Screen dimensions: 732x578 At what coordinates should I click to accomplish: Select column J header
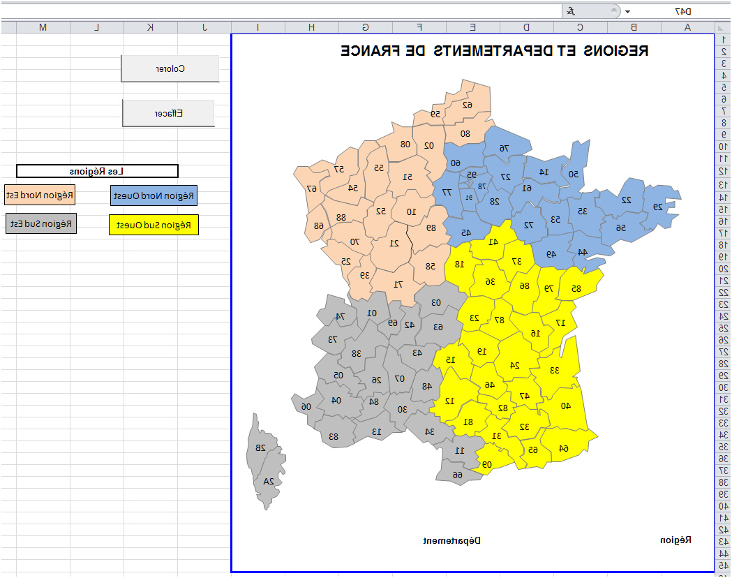[204, 27]
